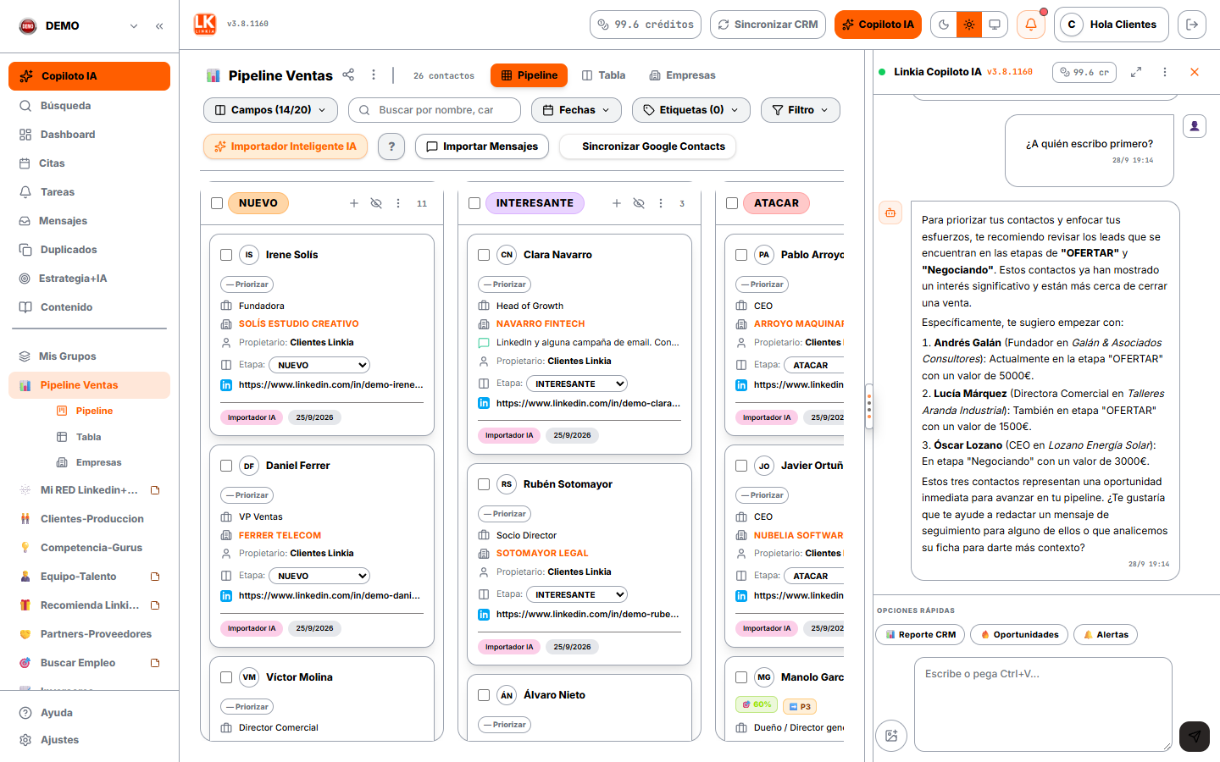
Task: Click share icon next to Pipeline Ventas
Action: point(348,75)
